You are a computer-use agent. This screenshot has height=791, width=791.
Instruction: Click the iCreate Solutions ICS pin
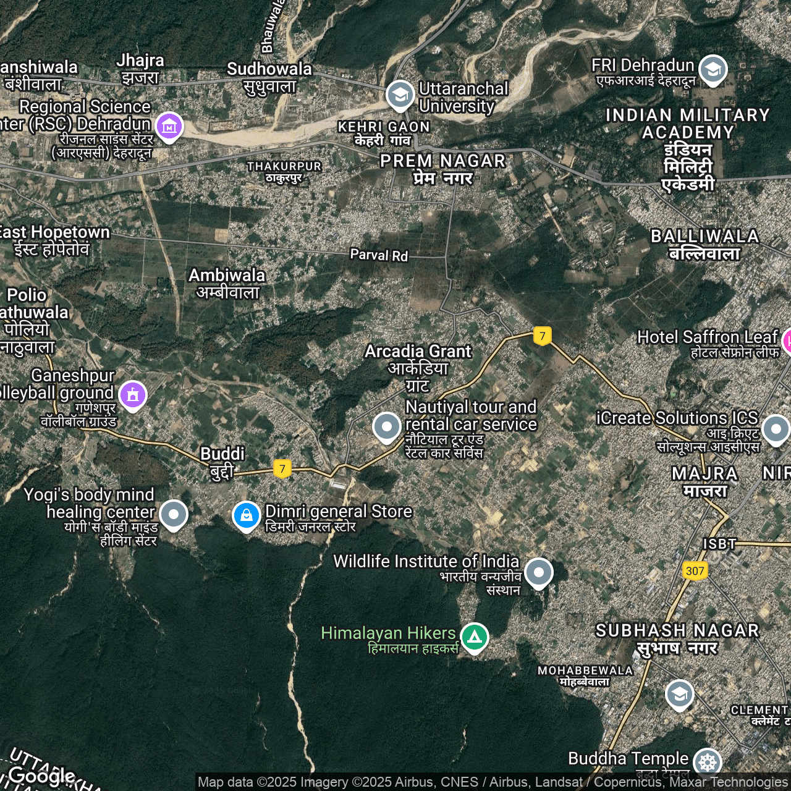click(776, 428)
